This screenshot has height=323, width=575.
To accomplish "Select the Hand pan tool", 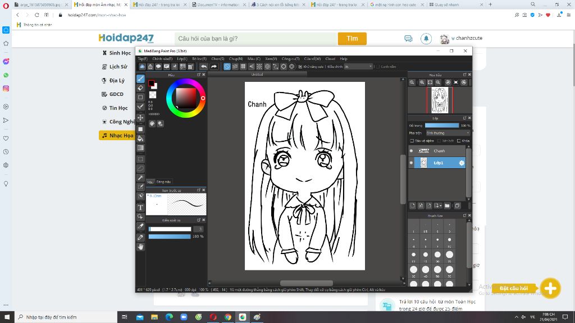I will pyautogui.click(x=140, y=247).
